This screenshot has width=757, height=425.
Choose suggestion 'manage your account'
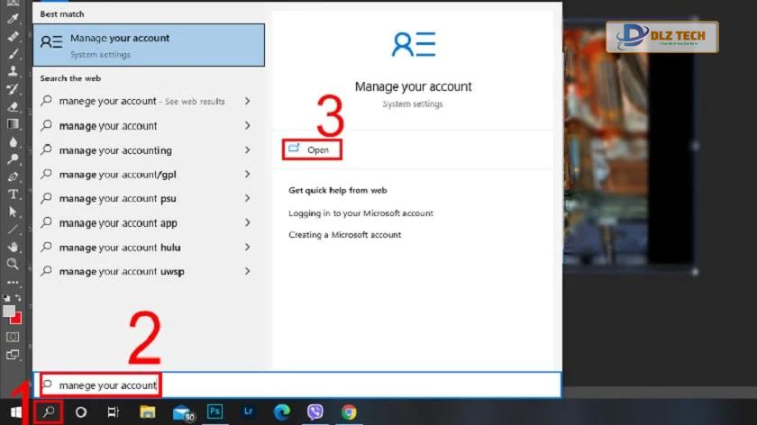click(149, 126)
